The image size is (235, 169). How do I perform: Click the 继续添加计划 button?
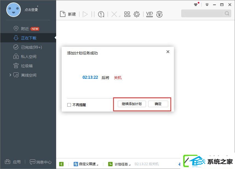[132, 104]
